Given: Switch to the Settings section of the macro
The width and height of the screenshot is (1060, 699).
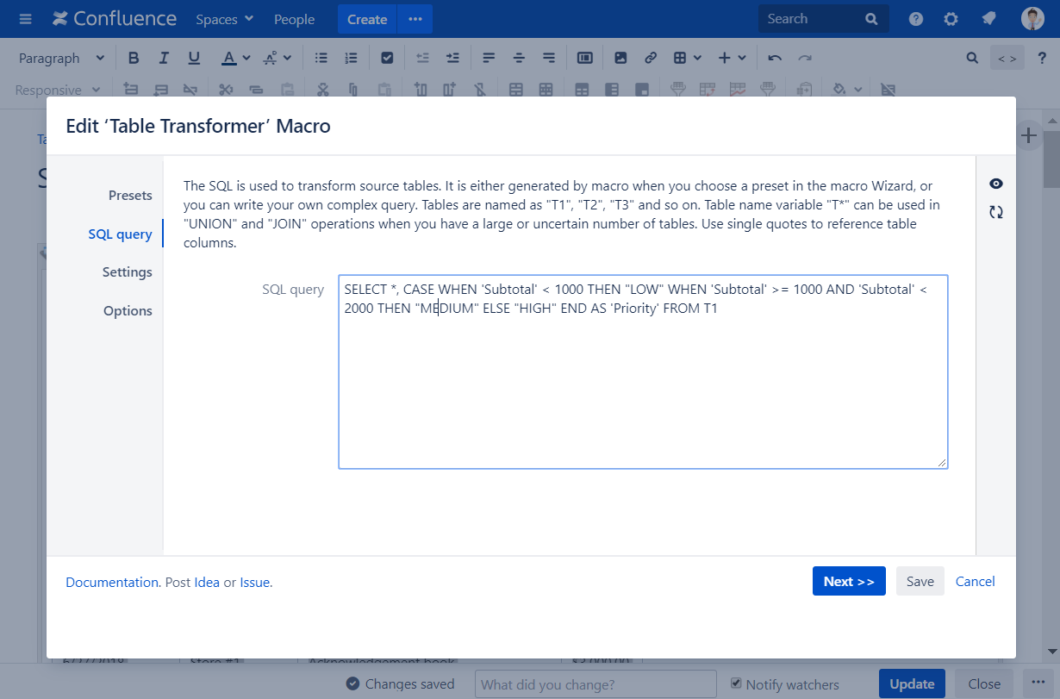Looking at the screenshot, I should [x=127, y=271].
